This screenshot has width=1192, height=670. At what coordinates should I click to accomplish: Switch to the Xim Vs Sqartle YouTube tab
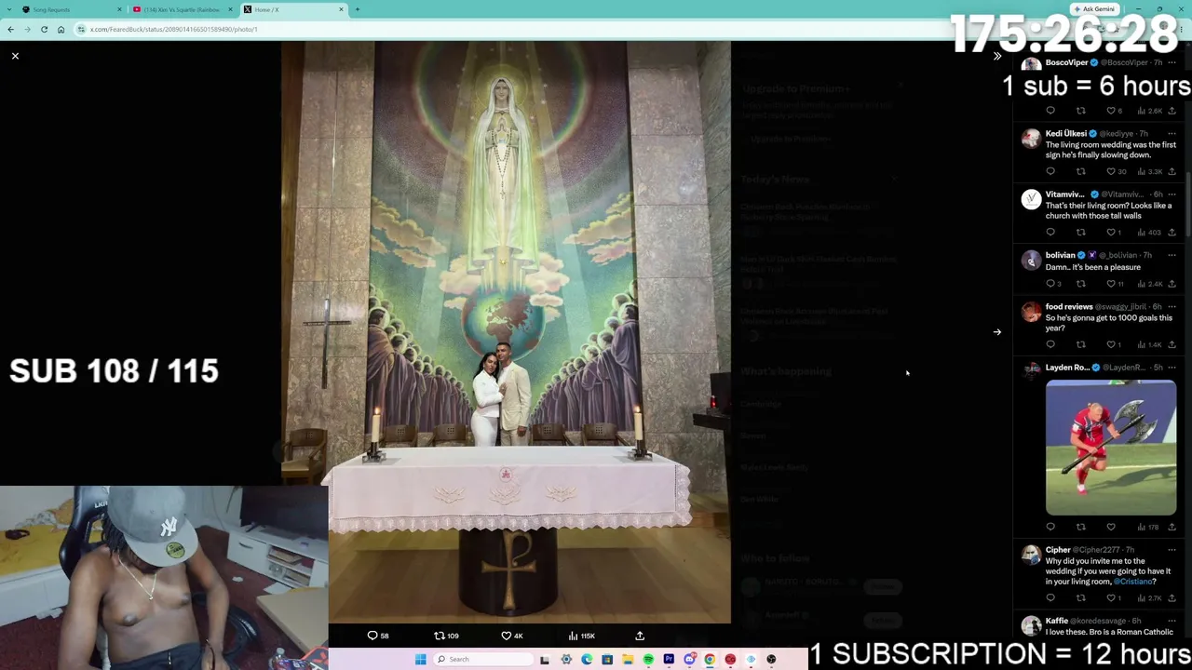182,9
